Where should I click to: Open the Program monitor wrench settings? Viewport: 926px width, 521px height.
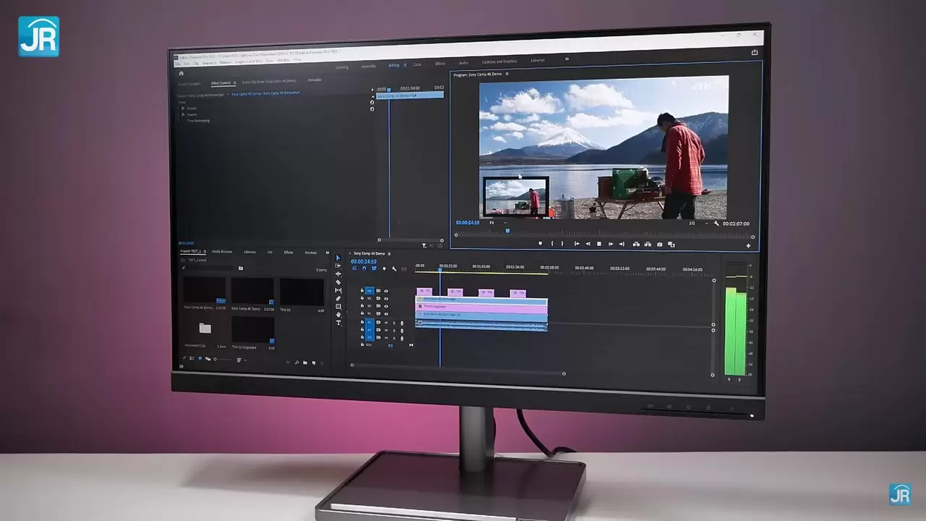(x=716, y=224)
